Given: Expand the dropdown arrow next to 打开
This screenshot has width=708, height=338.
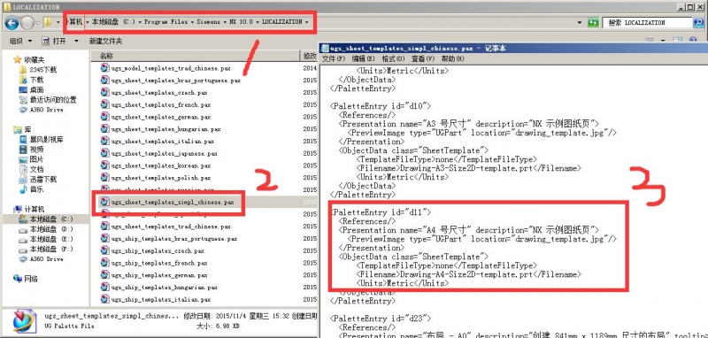Looking at the screenshot, I should (x=76, y=41).
